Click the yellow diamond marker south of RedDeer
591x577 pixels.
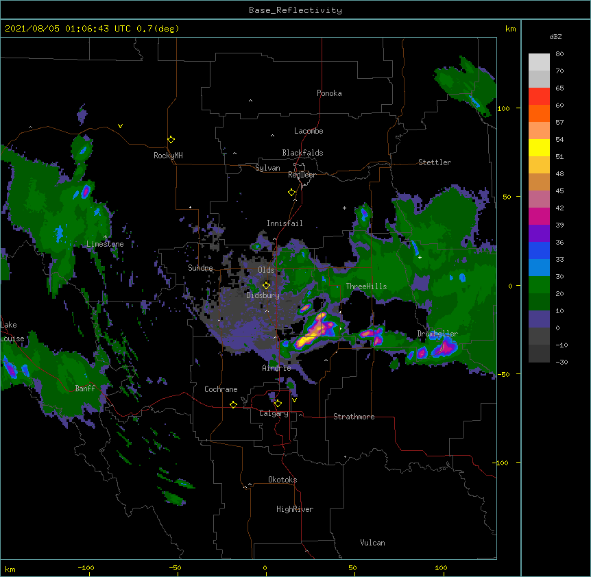coord(292,193)
